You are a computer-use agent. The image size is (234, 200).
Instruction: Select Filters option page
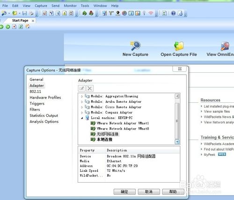pos(35,109)
